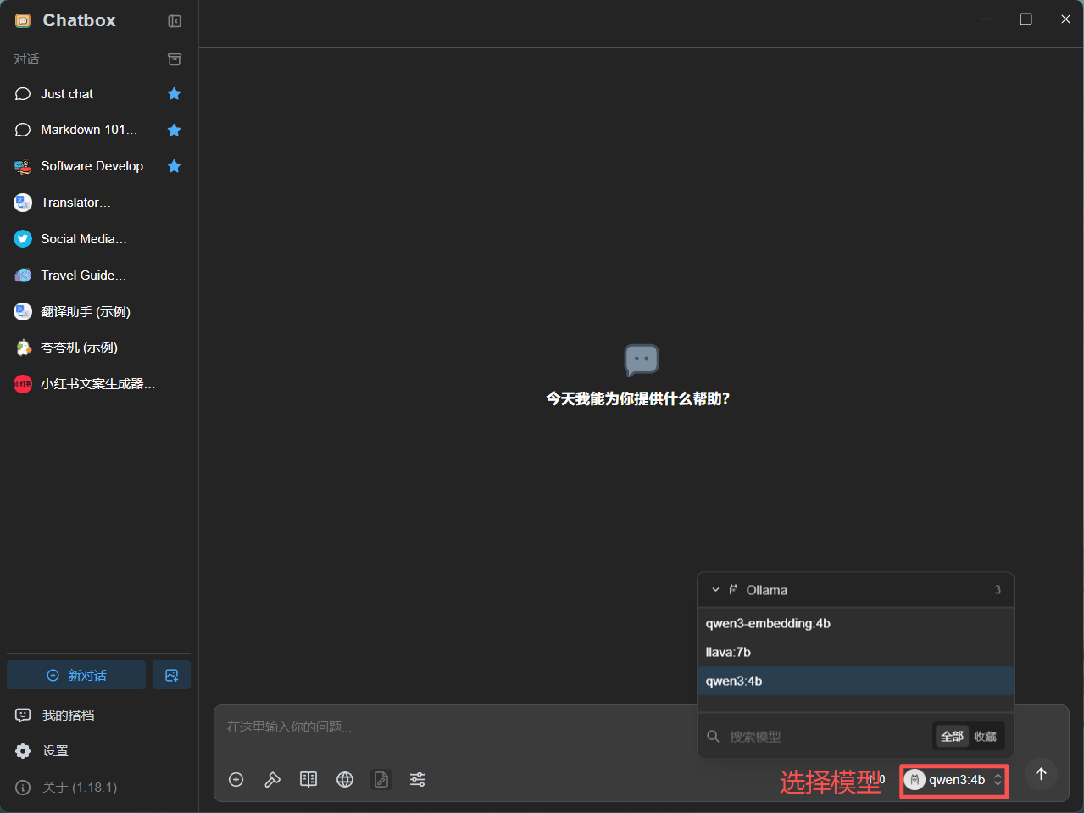The width and height of the screenshot is (1084, 813).
Task: Click the hammer tools icon in input toolbar
Action: [x=273, y=780]
